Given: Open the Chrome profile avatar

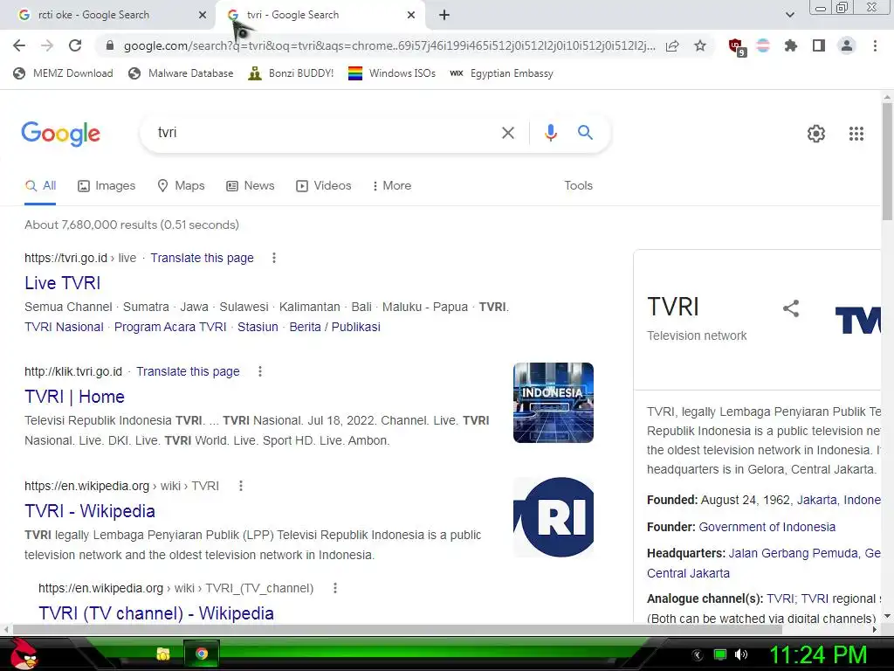Looking at the screenshot, I should 847,45.
